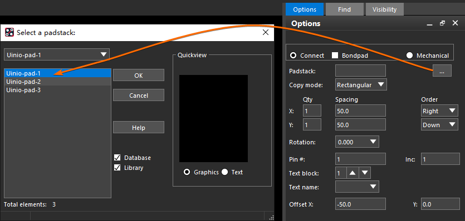Enable the Bondpad checkbox

coord(335,56)
